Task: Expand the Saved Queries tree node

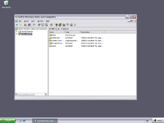Action: click(16, 32)
